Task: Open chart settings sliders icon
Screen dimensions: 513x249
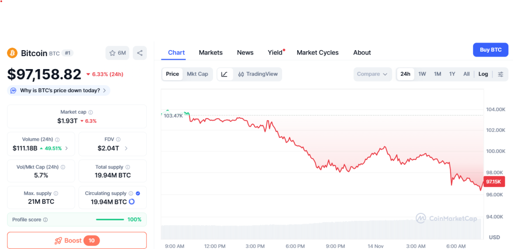Action: [500, 74]
